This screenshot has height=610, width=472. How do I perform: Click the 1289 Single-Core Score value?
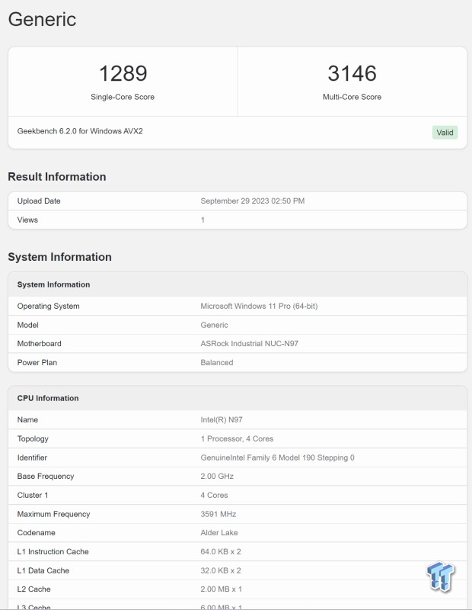(x=123, y=74)
